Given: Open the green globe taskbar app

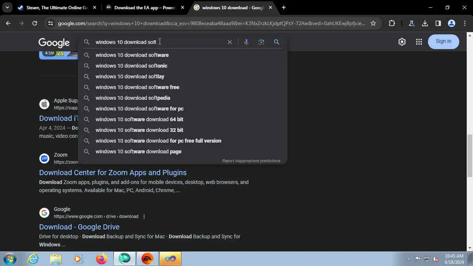Looking at the screenshot, I should click(125, 259).
